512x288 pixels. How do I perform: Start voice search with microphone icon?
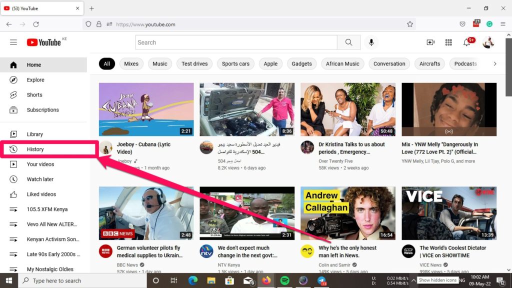(371, 42)
